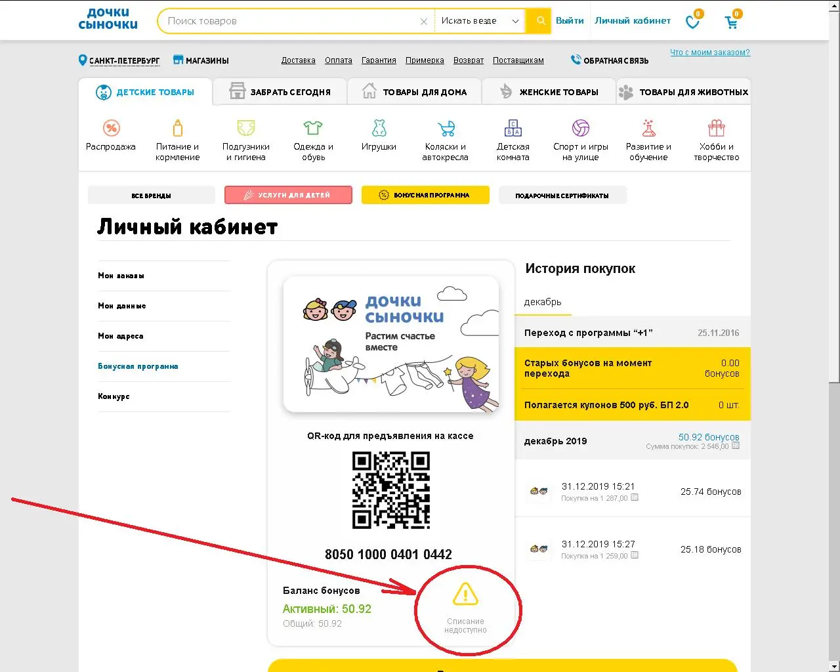Open the Поставщикам link
The width and height of the screenshot is (840, 672).
518,60
